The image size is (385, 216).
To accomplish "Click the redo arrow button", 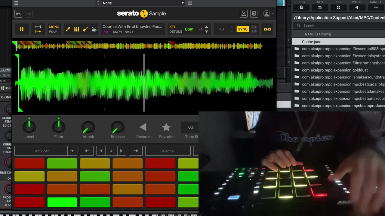I will (x=29, y=13).
